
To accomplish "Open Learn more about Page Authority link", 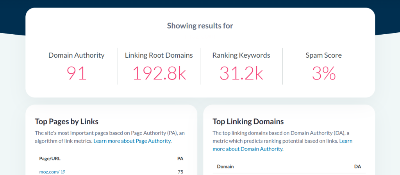I will point(132,141).
